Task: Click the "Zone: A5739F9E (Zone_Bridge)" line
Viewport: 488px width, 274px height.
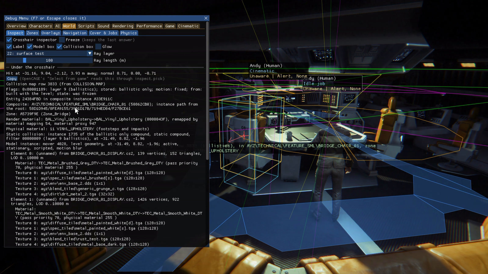Action: pos(38,114)
